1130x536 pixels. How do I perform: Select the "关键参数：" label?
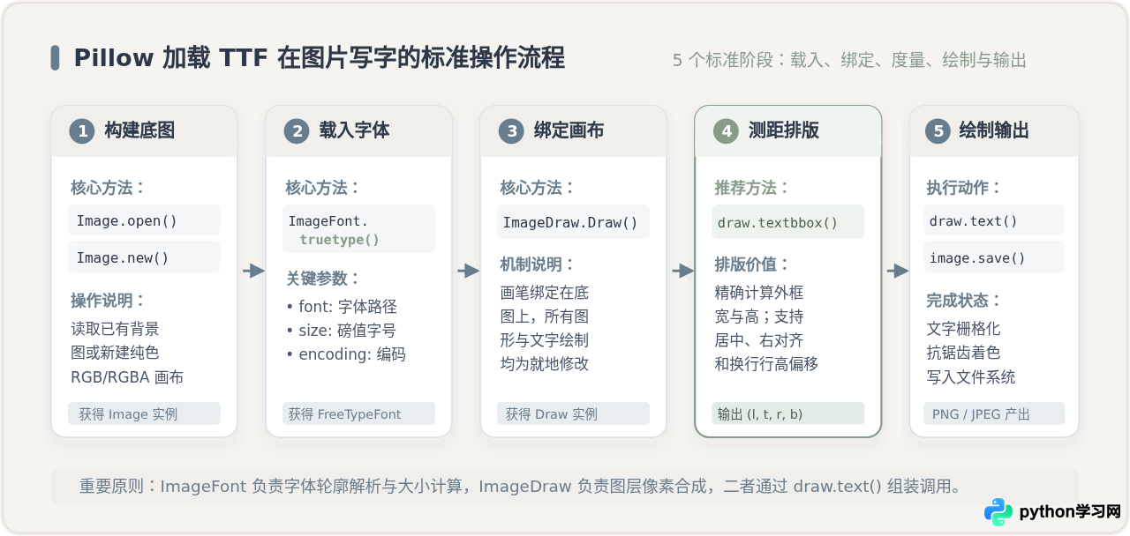[323, 278]
